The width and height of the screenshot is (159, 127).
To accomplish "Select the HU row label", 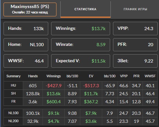I will click(x=13, y=85).
